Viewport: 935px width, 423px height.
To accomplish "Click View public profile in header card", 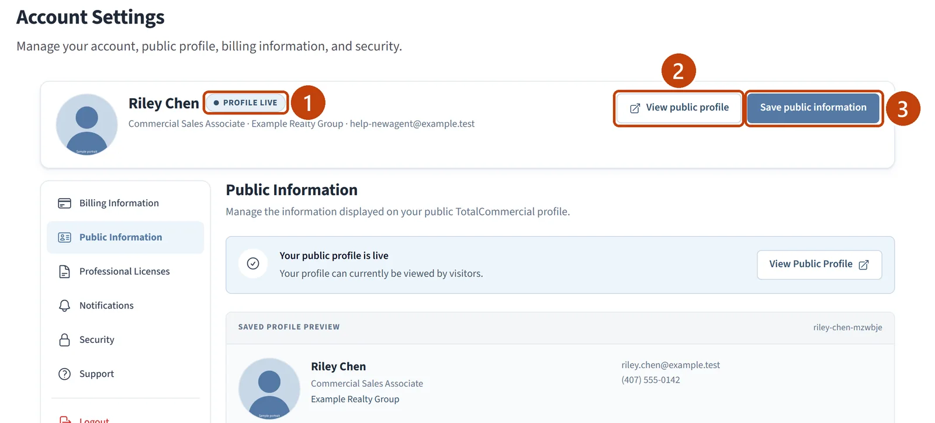I will (x=679, y=108).
